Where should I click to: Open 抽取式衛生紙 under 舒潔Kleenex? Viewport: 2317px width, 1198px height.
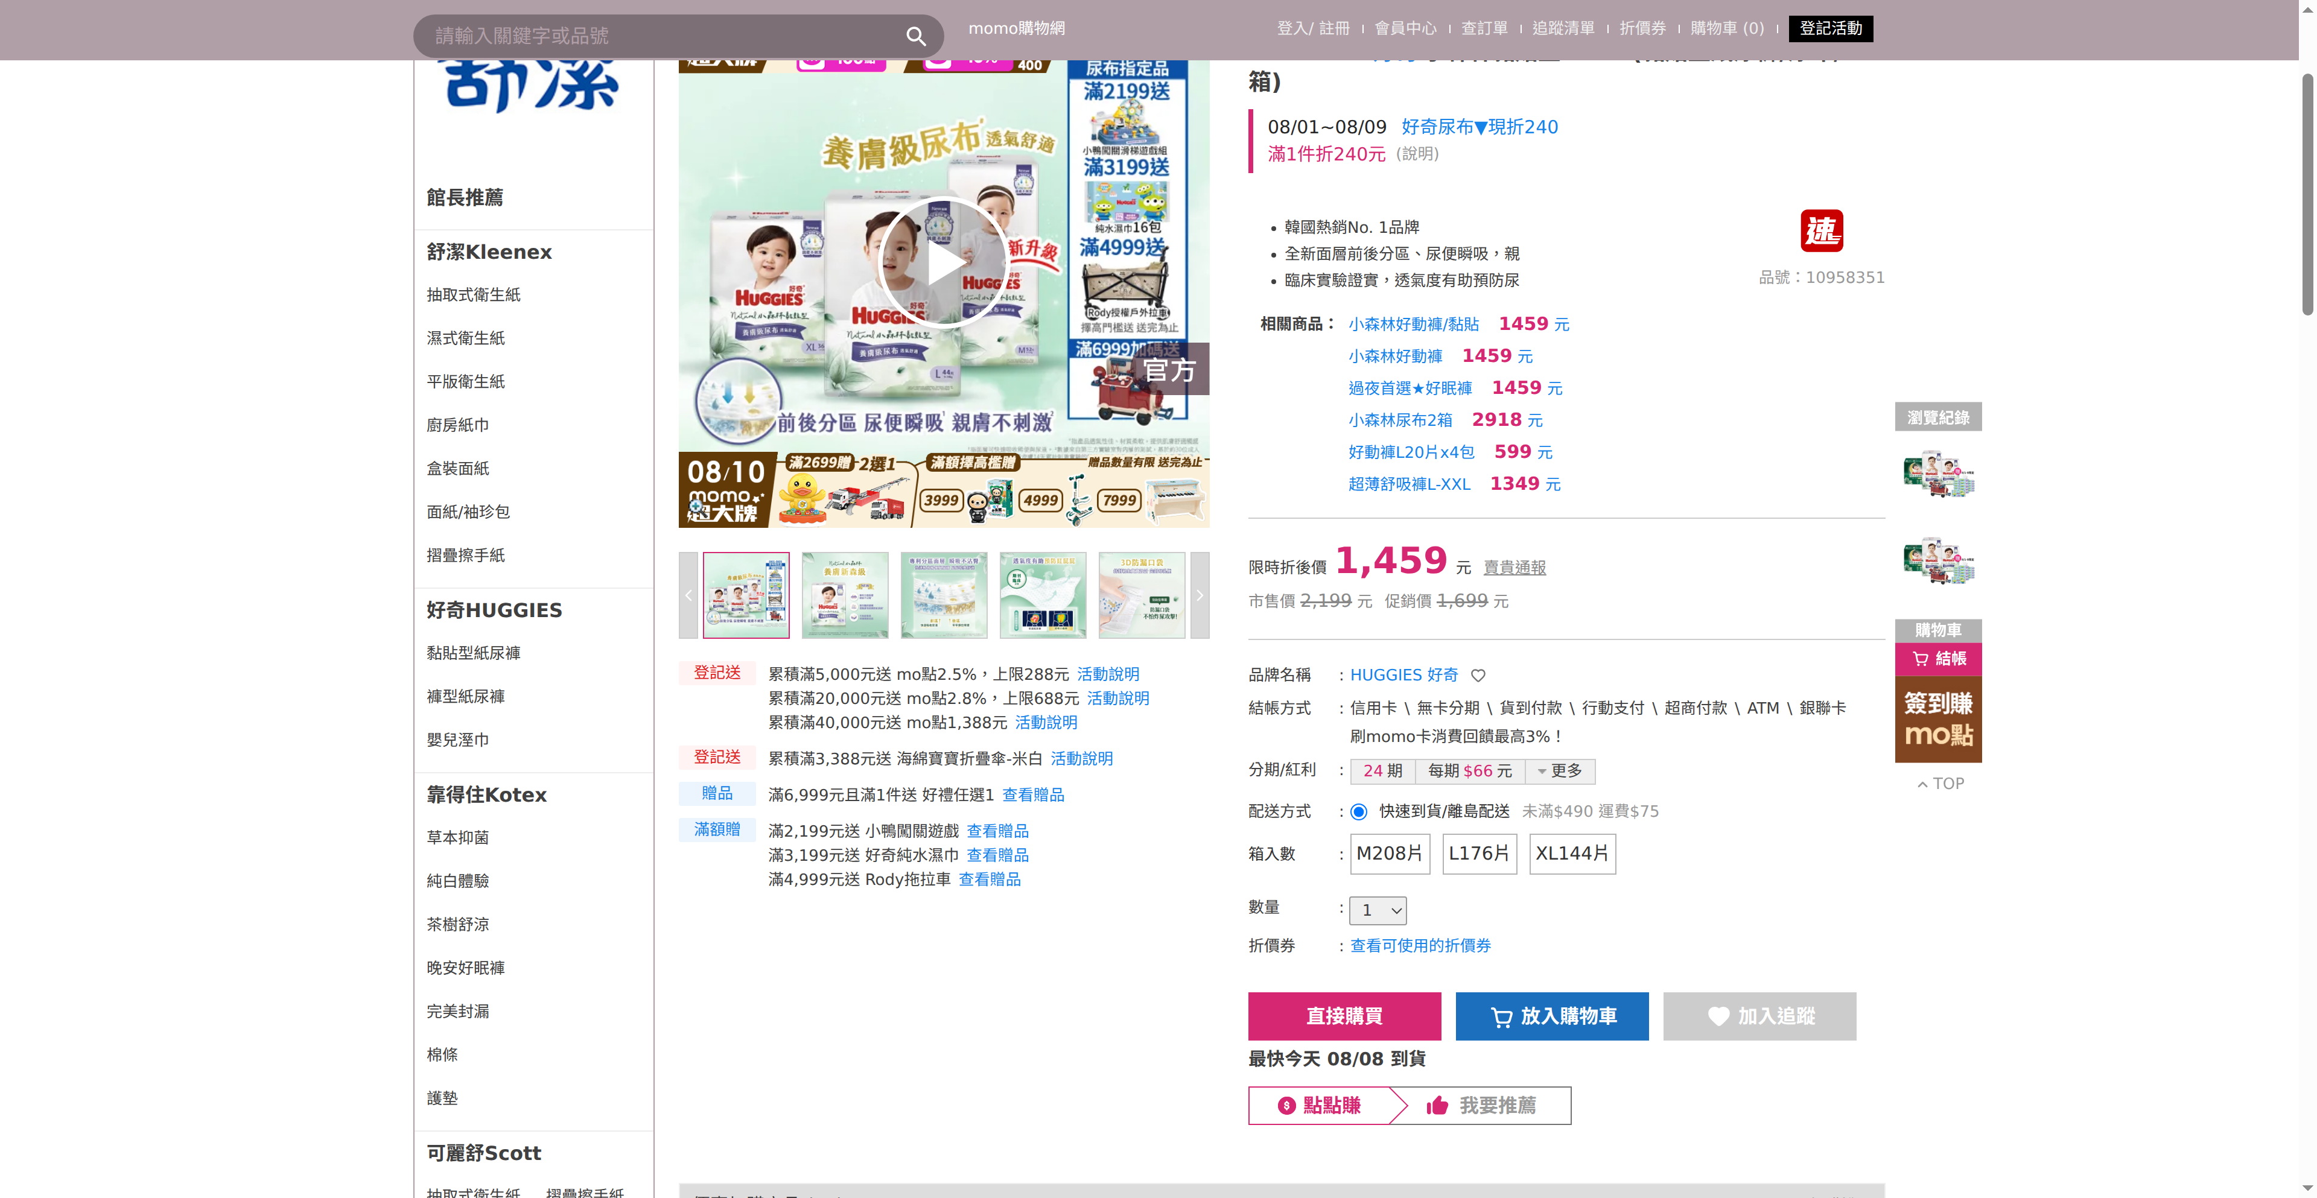pos(473,295)
